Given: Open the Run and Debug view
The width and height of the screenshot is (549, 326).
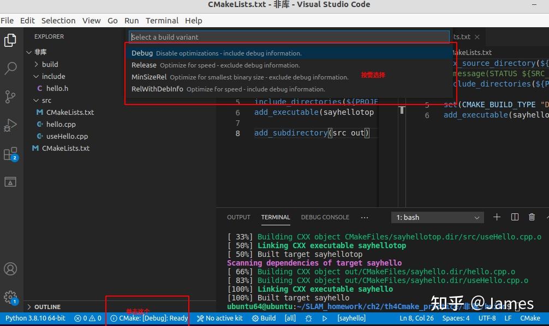Looking at the screenshot, I should coord(11,125).
